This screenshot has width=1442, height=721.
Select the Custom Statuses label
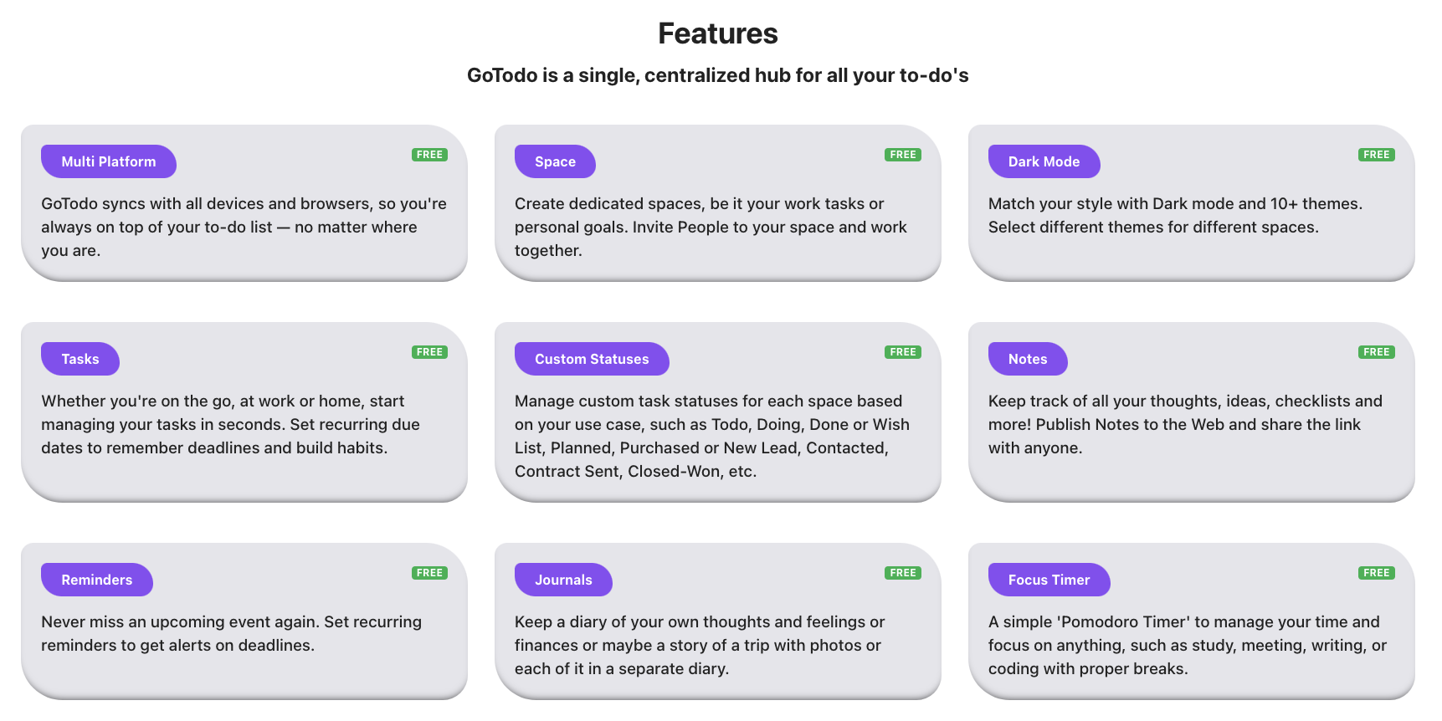pyautogui.click(x=592, y=359)
